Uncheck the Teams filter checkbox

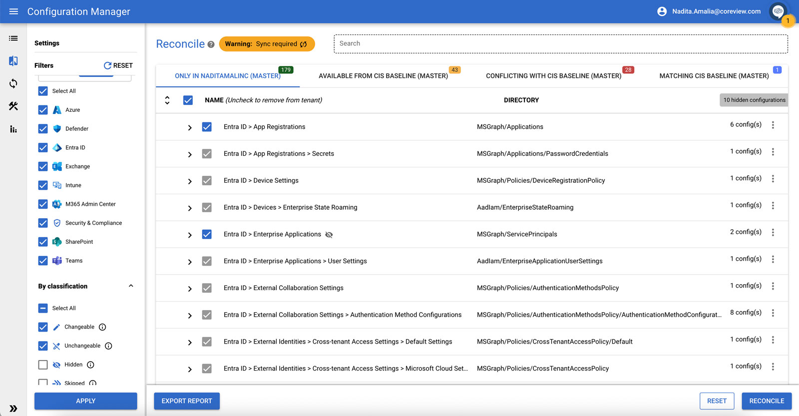(x=43, y=261)
